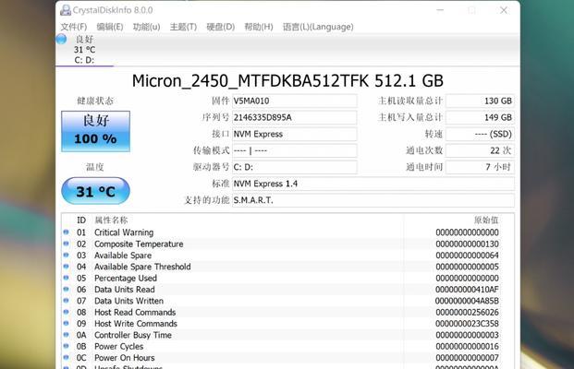Click the 良好 100 % health status button
The image size is (574, 369).
pos(95,131)
